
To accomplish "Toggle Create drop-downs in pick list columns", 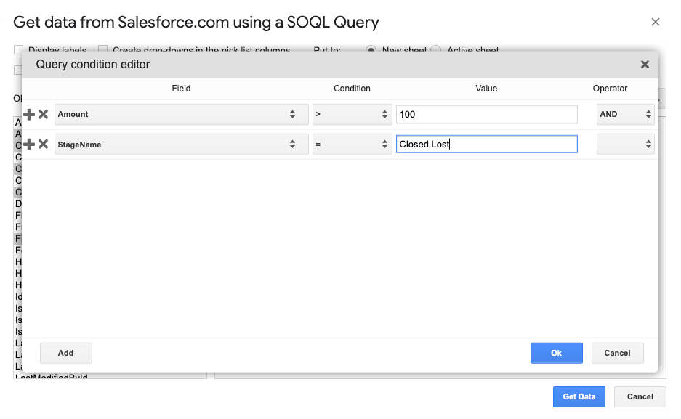I will (102, 49).
